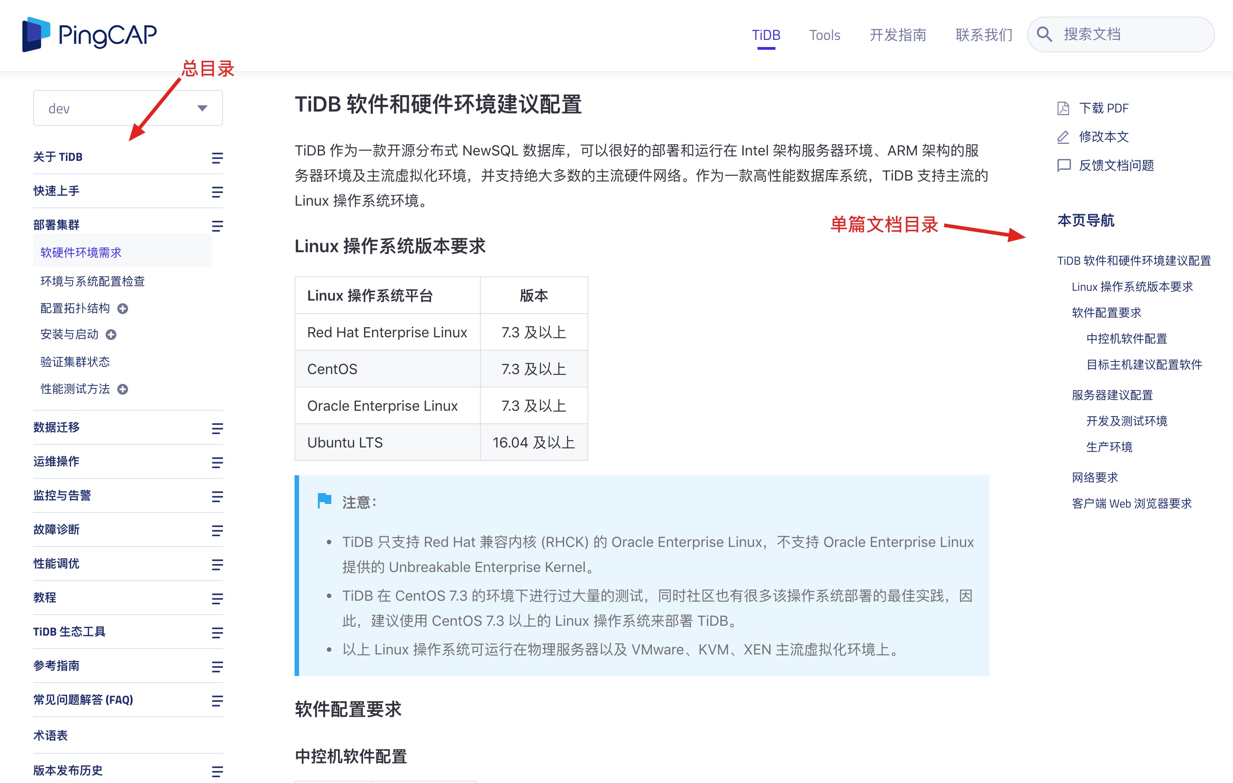The image size is (1233, 783).
Task: Click the pencil edit icon
Action: [1063, 137]
